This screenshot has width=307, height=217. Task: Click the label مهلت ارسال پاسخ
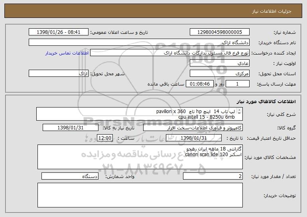276,84
